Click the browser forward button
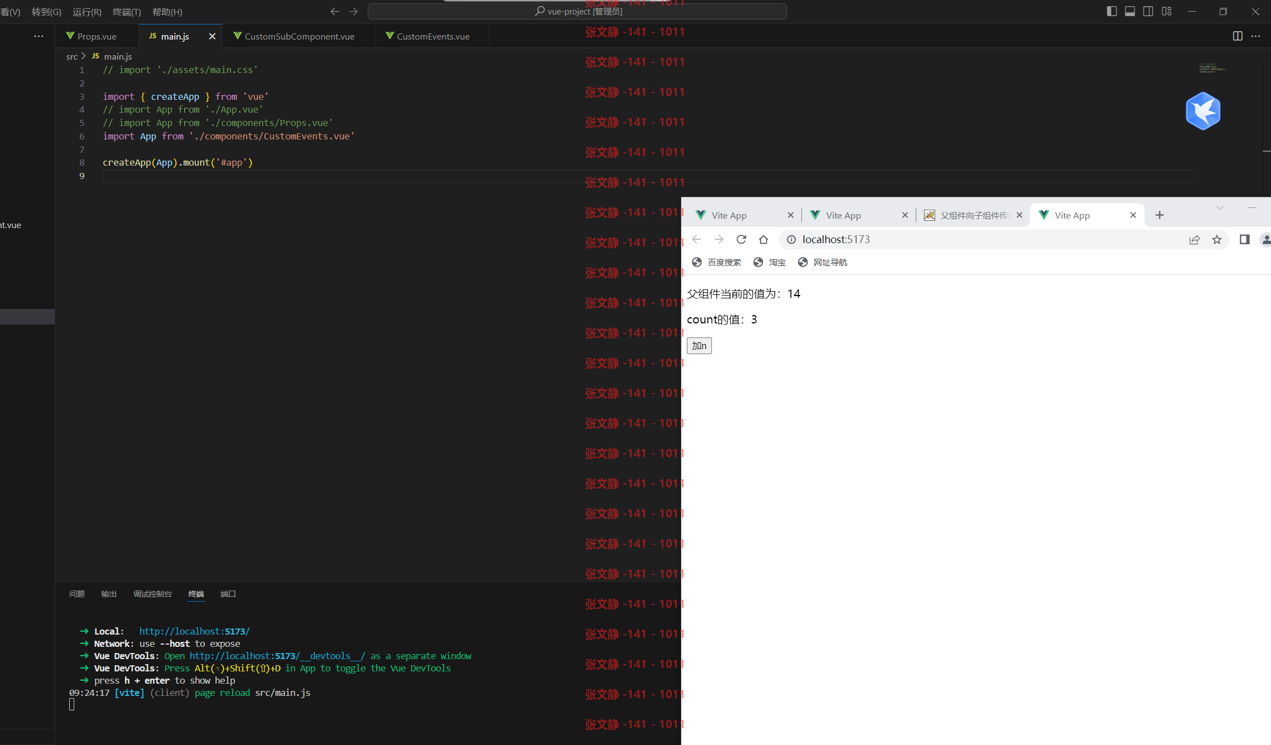1271x745 pixels. [x=719, y=239]
